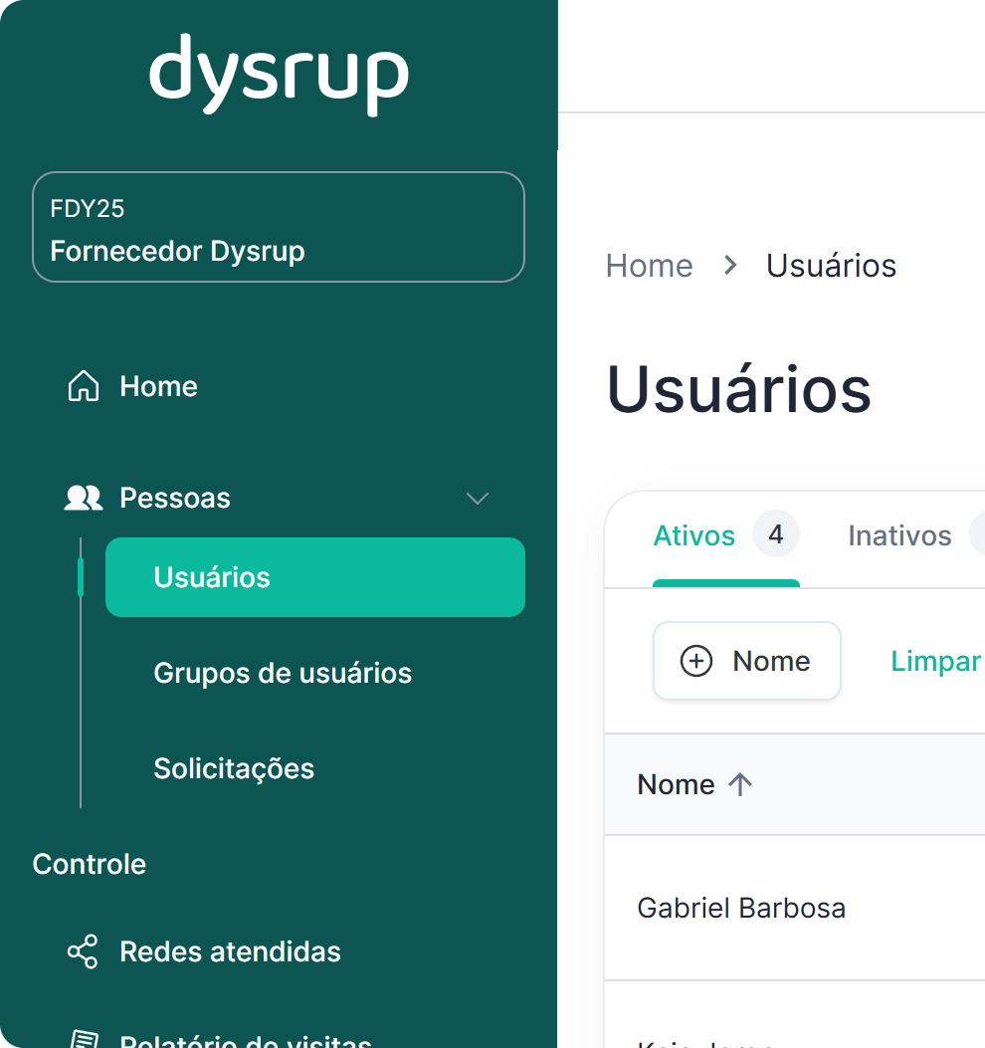Viewport: 985px width, 1048px height.
Task: Click the Ativos count badge 4
Action: (x=776, y=534)
